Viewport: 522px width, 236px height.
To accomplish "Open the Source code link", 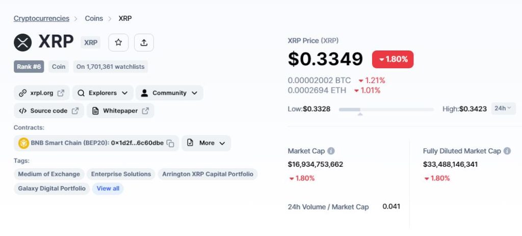I will coord(48,111).
